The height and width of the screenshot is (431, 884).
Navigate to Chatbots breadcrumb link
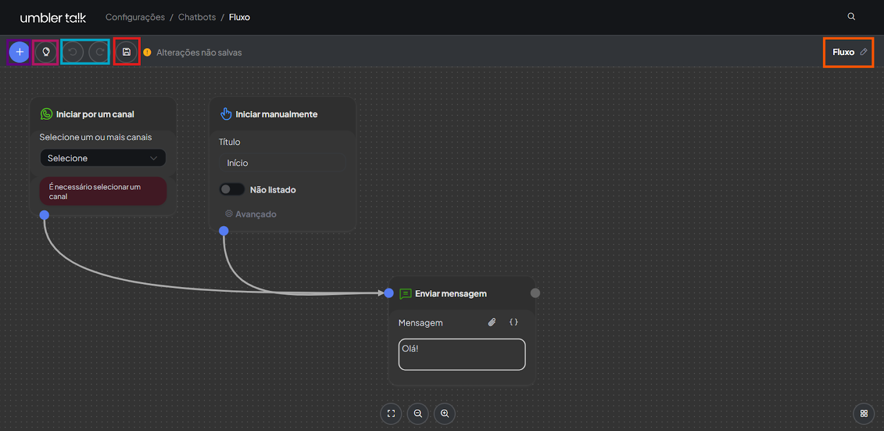(197, 17)
